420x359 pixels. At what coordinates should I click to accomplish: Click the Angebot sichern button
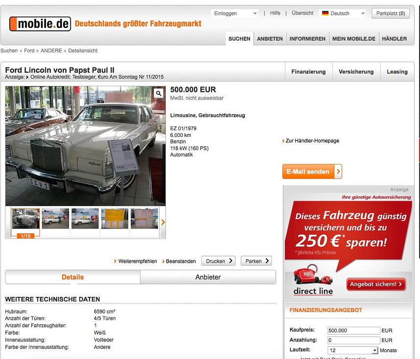click(x=376, y=284)
